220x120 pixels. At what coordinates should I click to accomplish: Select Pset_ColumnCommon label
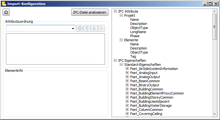[147, 110]
